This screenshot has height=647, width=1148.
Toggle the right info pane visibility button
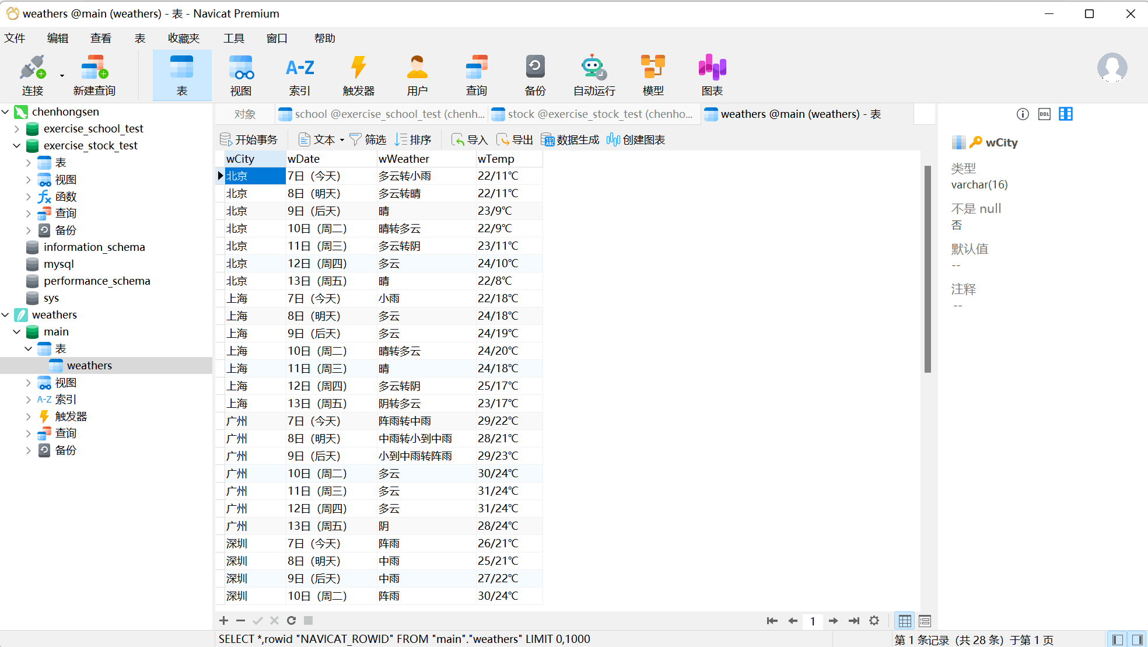1137,639
